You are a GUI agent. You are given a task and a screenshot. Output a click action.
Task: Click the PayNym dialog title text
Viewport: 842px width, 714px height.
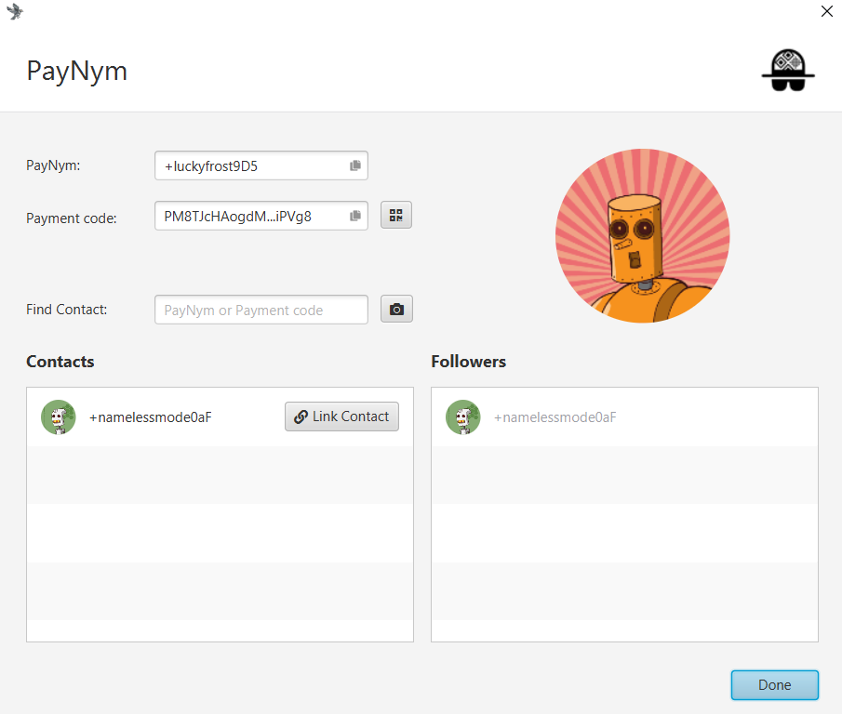coord(76,71)
